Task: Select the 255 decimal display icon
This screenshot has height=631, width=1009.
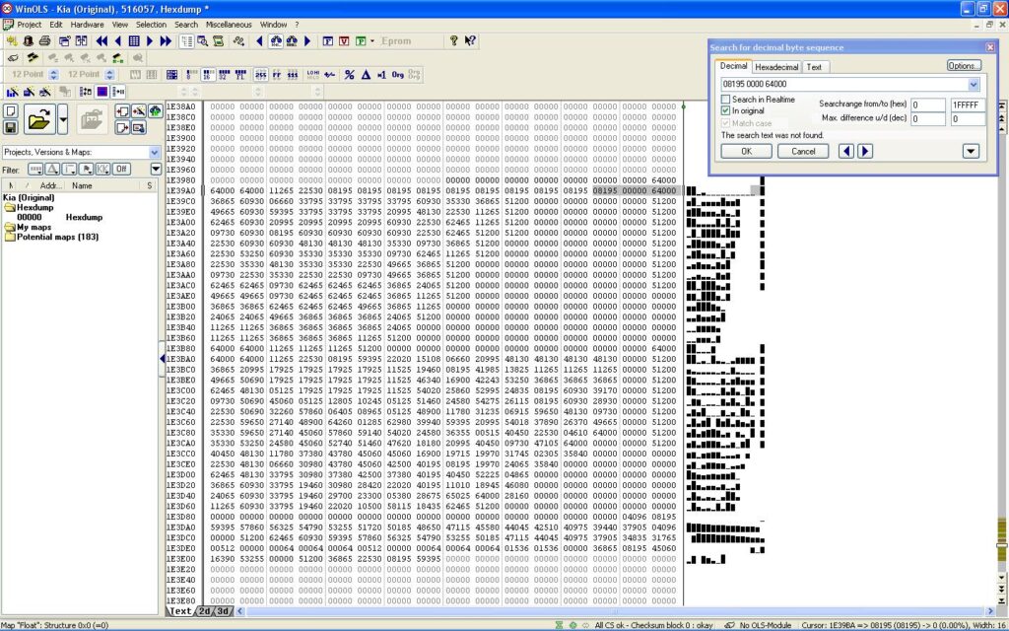Action: coord(260,75)
